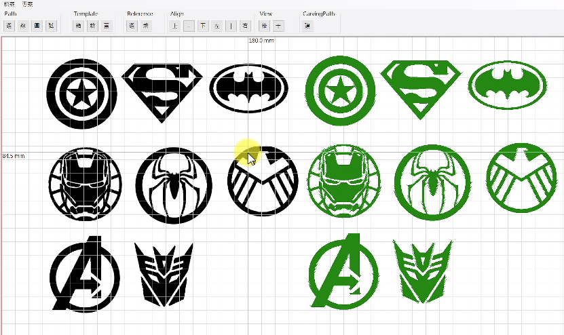Pick the circle (圓) tool in Path group

coord(37,26)
